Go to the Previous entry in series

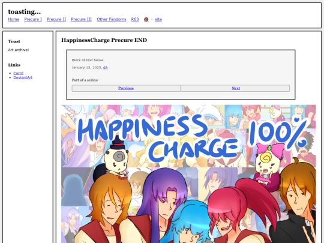pyautogui.click(x=126, y=88)
